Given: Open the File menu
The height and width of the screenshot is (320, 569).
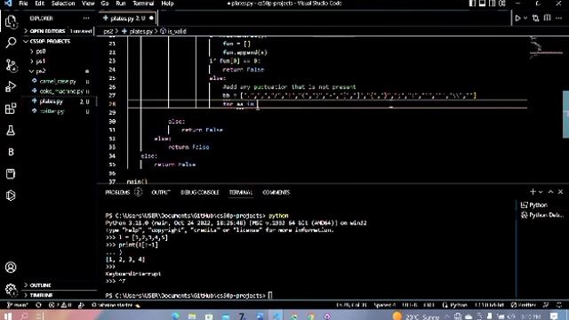Looking at the screenshot, I should click(x=23, y=4).
